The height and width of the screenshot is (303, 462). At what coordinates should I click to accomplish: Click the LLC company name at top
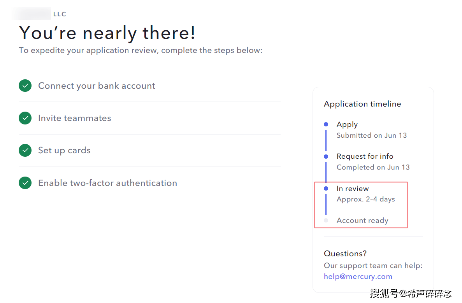pyautogui.click(x=39, y=14)
